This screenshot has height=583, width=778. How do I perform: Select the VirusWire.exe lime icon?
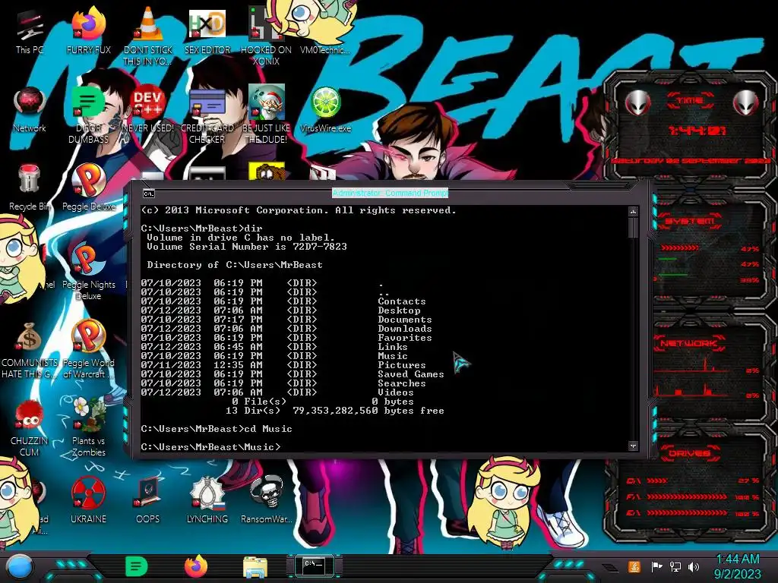[325, 109]
